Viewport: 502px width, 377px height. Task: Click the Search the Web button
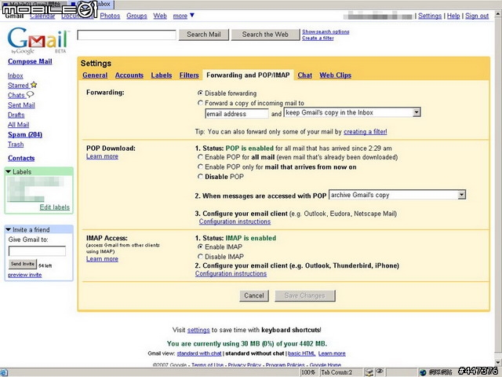coord(265,35)
